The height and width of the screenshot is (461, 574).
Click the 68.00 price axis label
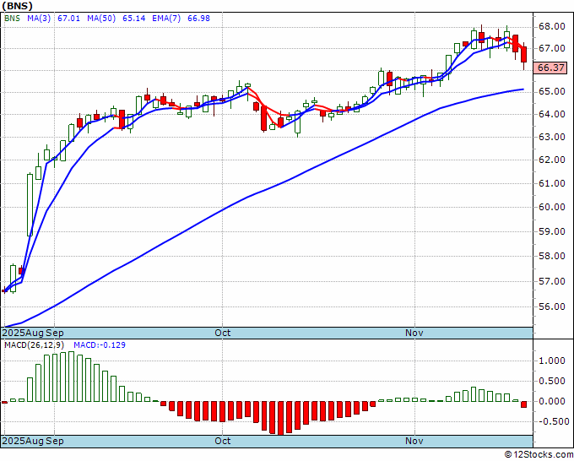pos(551,27)
